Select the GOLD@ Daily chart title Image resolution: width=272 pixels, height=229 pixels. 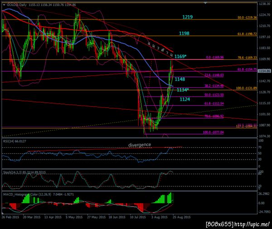tap(17, 5)
